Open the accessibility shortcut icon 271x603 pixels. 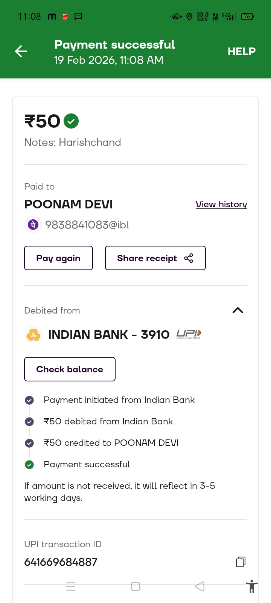251,587
